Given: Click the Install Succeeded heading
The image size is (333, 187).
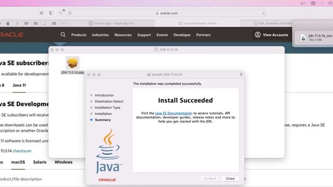Looking at the screenshot, I should (185, 100).
